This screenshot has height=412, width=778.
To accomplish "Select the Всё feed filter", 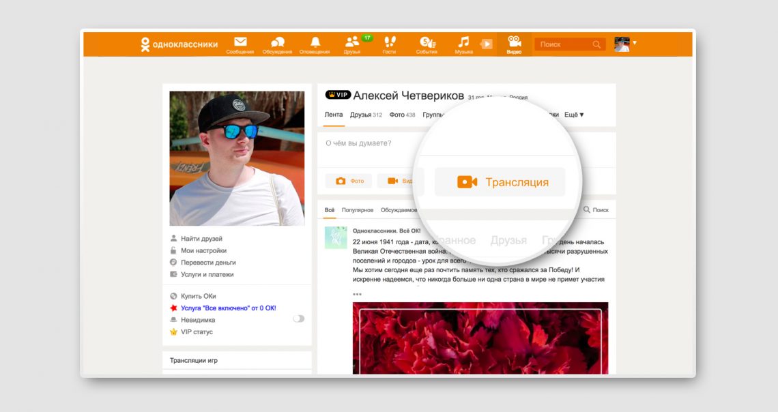I will coord(328,209).
